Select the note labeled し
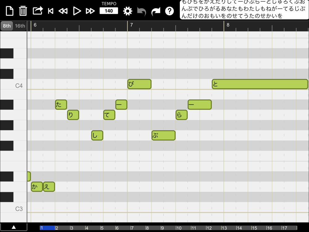Screen dimensions: 309x232 (97, 135)
